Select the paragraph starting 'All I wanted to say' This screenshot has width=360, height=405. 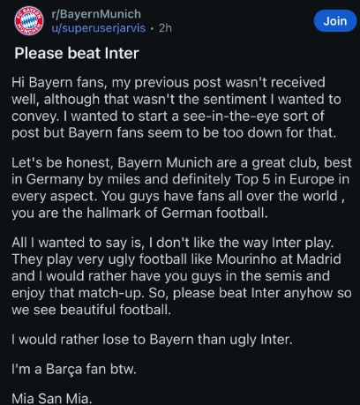pos(182,276)
